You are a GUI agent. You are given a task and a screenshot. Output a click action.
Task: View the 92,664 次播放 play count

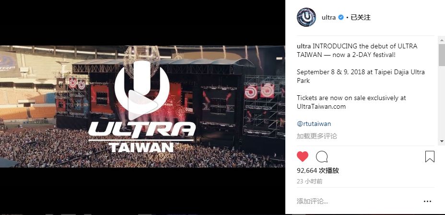(318, 170)
